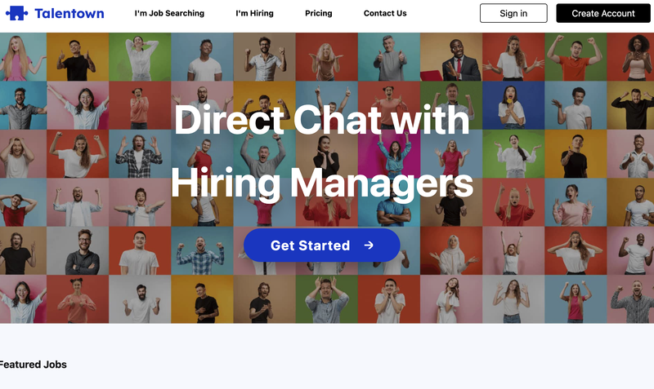Go to the Pricing page
Viewport: 654px width, 389px height.
pyautogui.click(x=319, y=13)
